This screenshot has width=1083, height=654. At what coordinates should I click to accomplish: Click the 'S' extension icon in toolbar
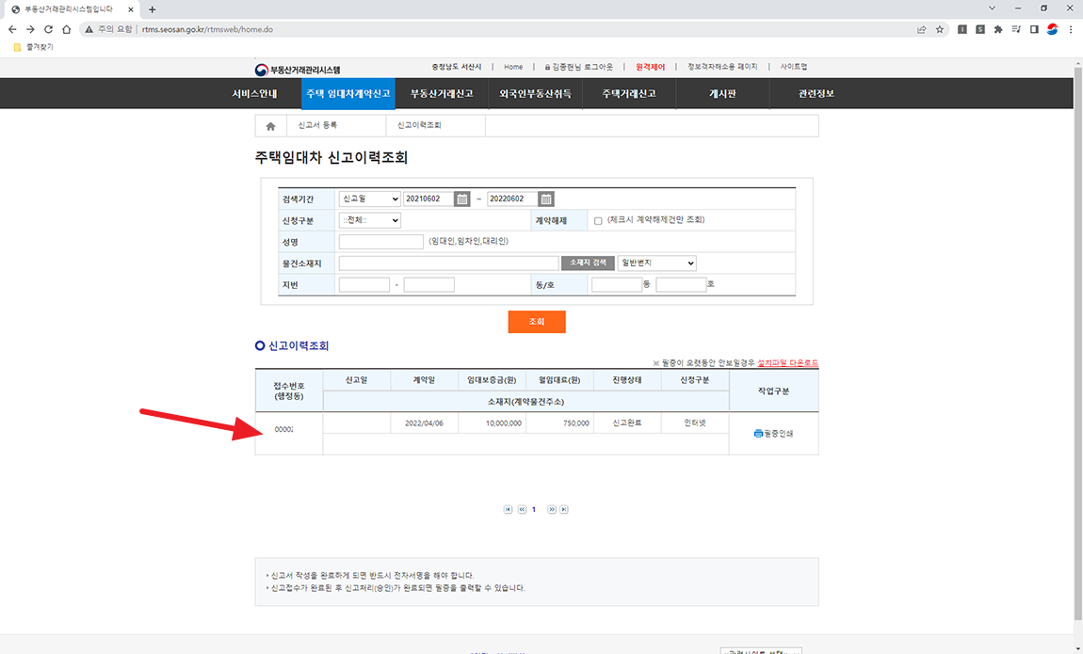(x=980, y=30)
